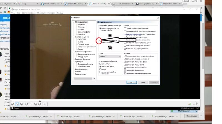Close the Скачать Windows browser tab

133,4
